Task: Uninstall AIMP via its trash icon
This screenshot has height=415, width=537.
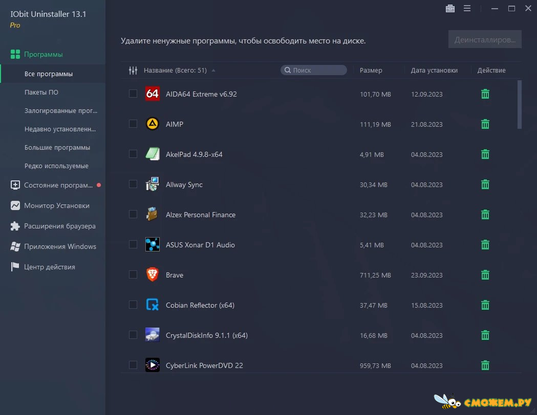Action: (x=485, y=124)
